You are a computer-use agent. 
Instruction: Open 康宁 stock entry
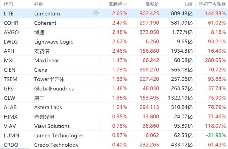(x=39, y=98)
